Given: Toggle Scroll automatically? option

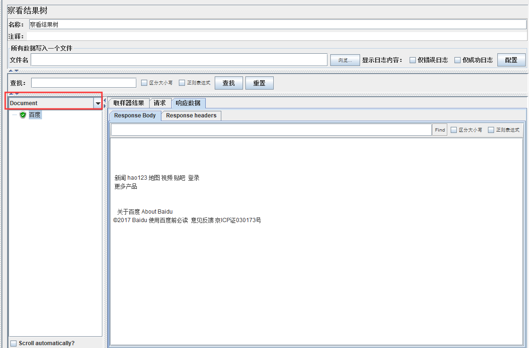Looking at the screenshot, I should coord(13,343).
